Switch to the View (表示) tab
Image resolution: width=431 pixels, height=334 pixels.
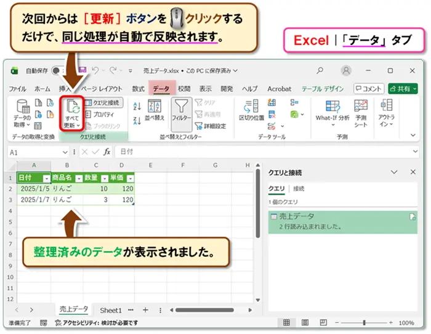coord(205,89)
